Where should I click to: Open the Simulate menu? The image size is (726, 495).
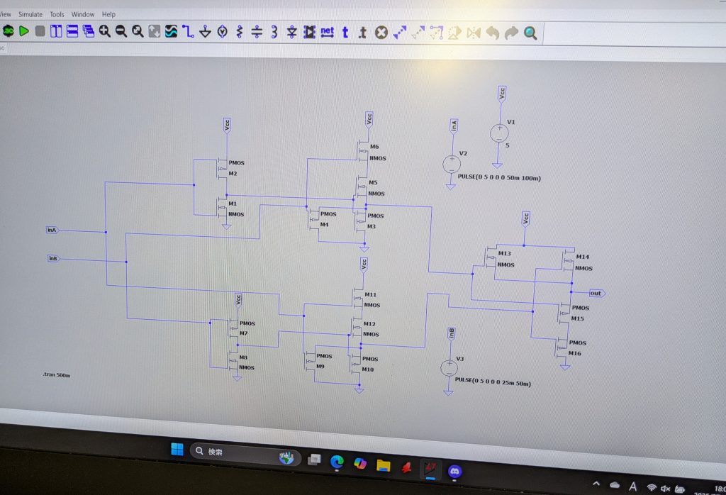point(30,14)
